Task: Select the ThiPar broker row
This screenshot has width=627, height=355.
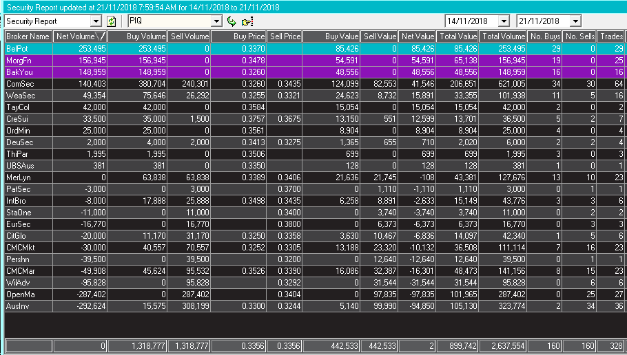Action: tap(314, 154)
